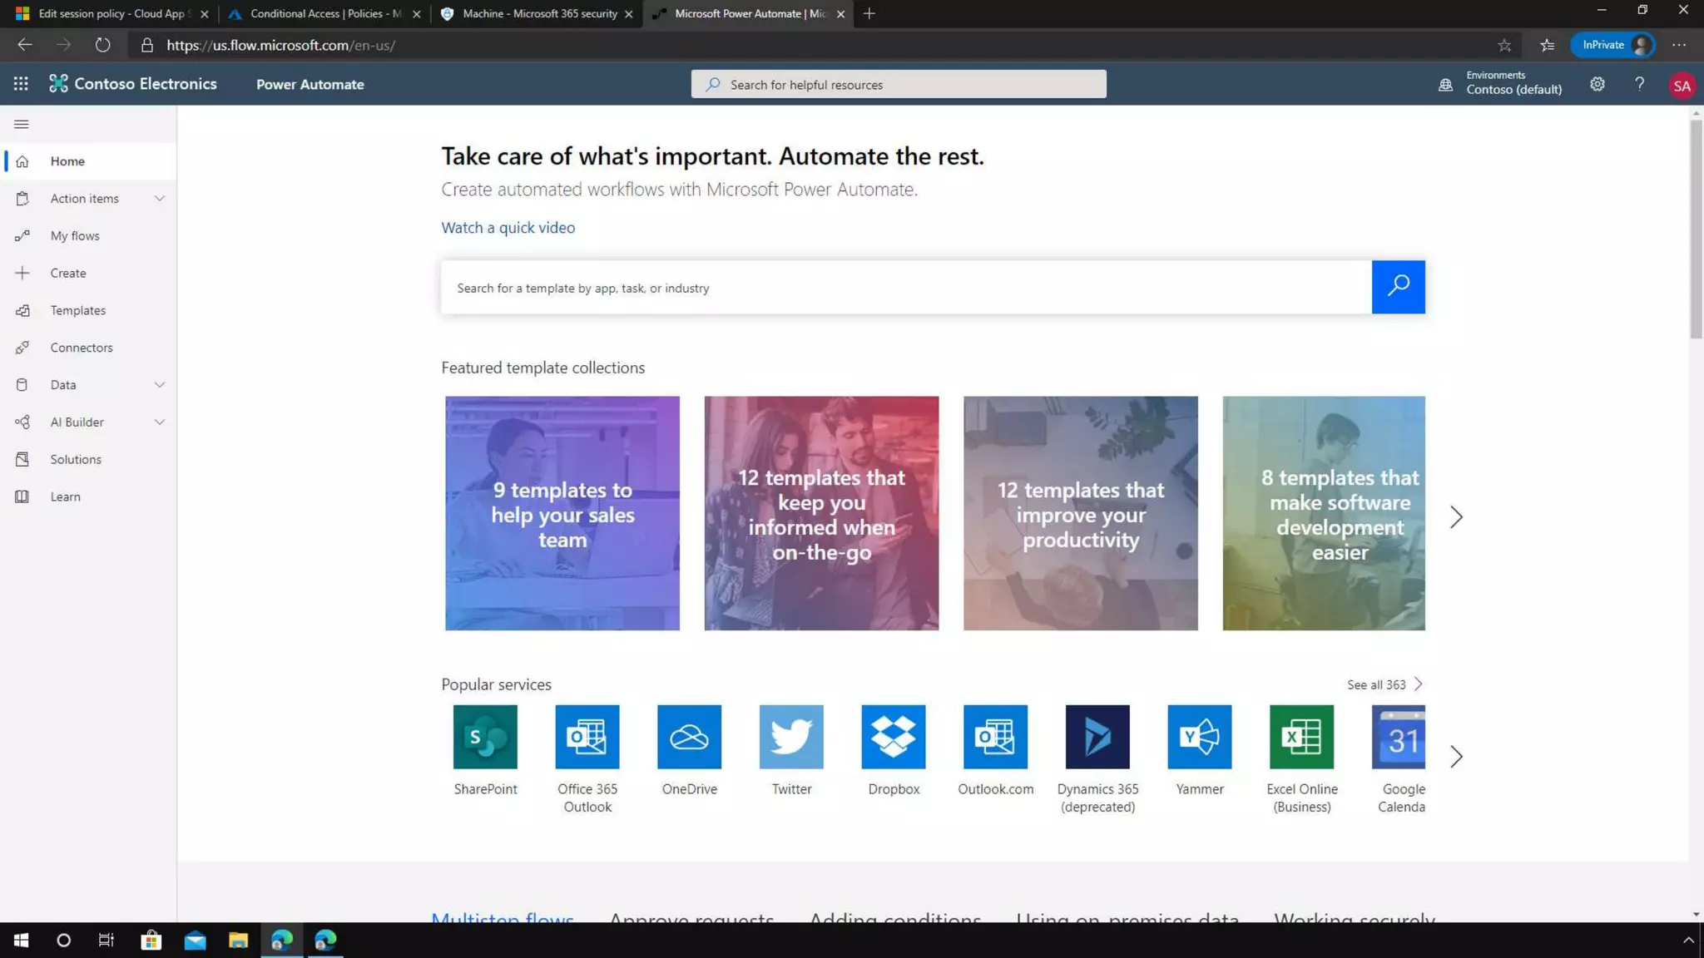Open the SA account avatar
Viewport: 1704px width, 958px height.
click(x=1682, y=85)
